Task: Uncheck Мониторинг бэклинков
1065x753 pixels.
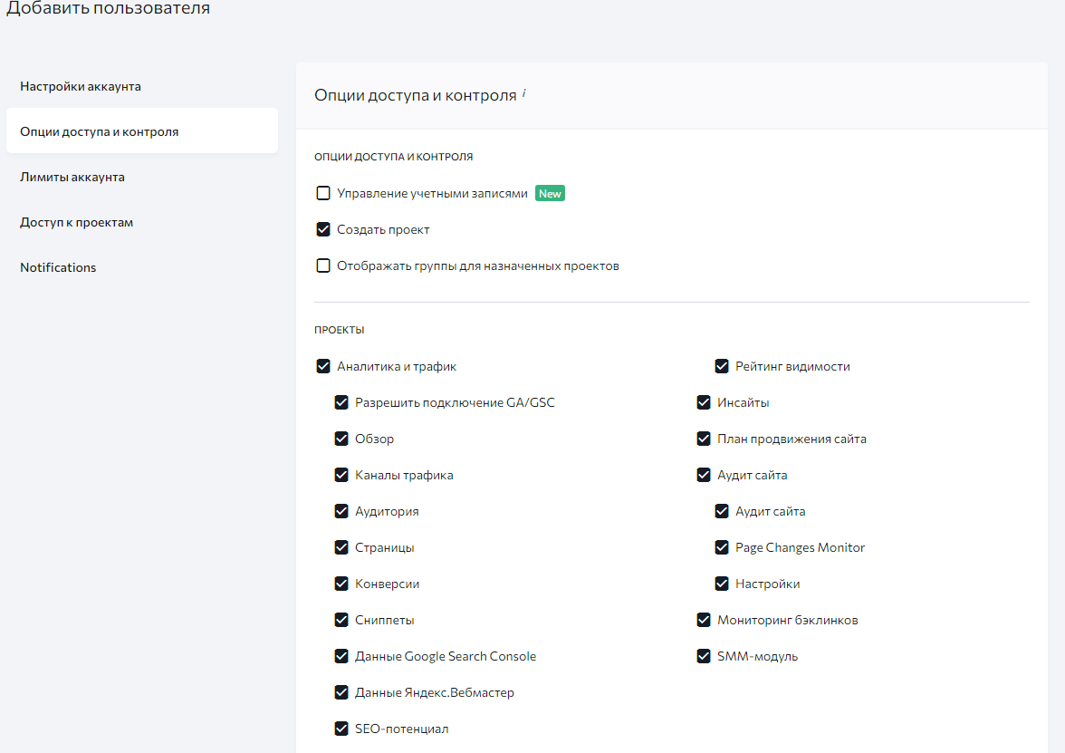Action: (704, 620)
